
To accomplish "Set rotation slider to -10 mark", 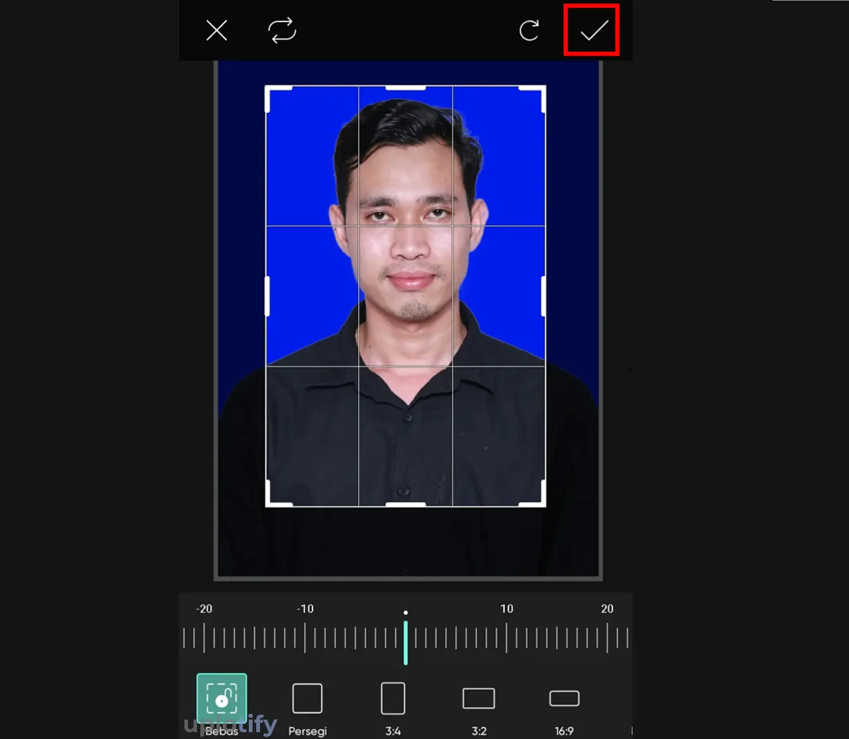I will click(x=305, y=638).
